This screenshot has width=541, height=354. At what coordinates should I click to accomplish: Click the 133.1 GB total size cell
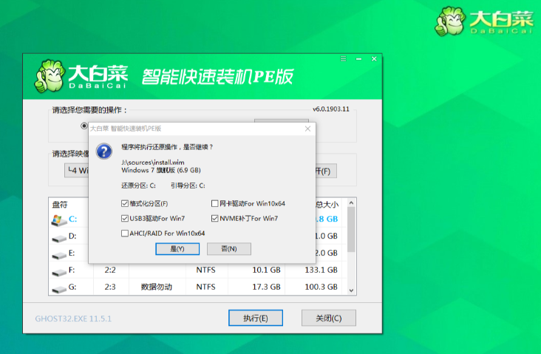(x=321, y=270)
